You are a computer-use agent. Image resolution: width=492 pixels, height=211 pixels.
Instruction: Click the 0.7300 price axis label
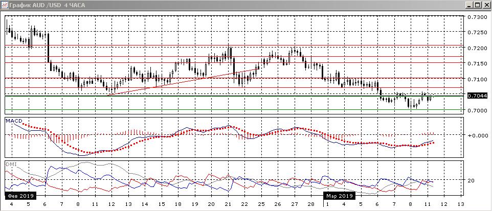click(477, 17)
